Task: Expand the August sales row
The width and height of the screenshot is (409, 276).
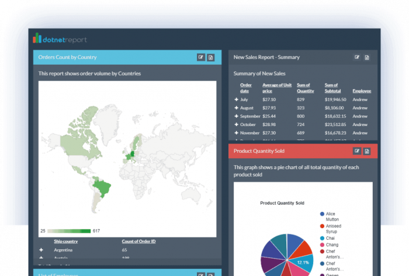Action: coord(236,108)
